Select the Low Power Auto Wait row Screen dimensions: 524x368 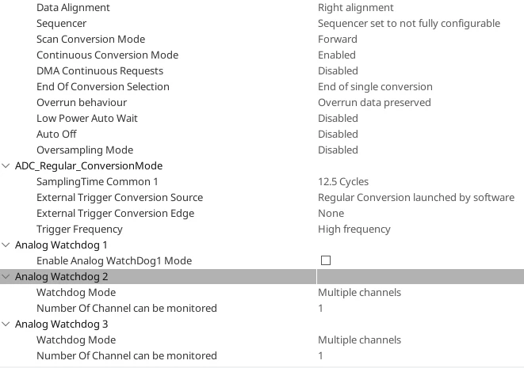(262, 118)
